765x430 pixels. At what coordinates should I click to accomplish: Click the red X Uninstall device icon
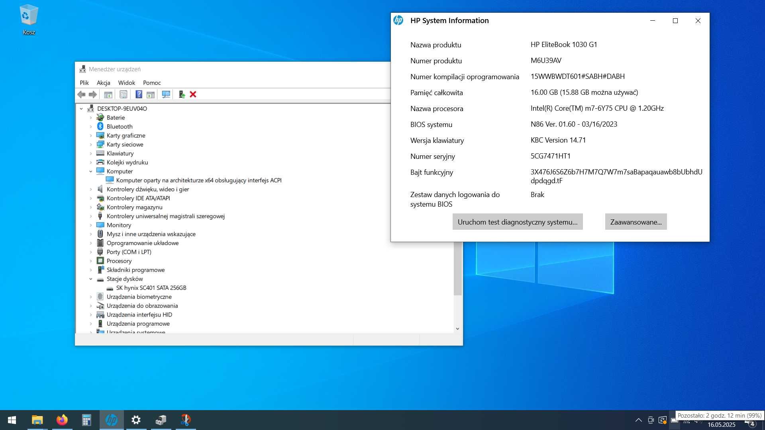click(x=193, y=94)
